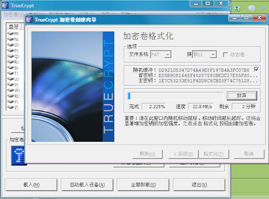Select the highlighted X: drive icon
This screenshot has width=269, height=199.
tap(11, 96)
